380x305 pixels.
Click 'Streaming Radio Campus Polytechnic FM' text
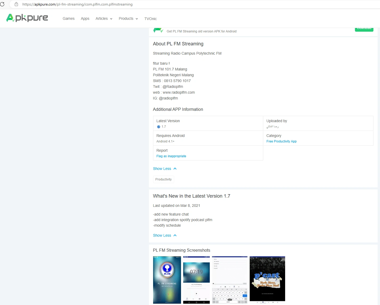coord(187,53)
